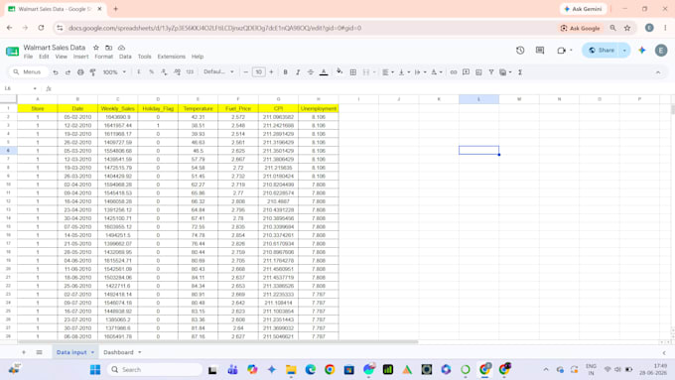Add a new sheet plus button
The height and width of the screenshot is (380, 675).
(24, 352)
